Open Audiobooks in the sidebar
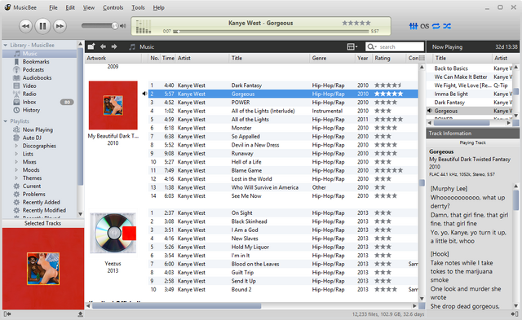 click(37, 77)
